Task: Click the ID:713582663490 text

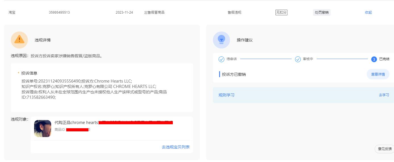Action: 39,97
